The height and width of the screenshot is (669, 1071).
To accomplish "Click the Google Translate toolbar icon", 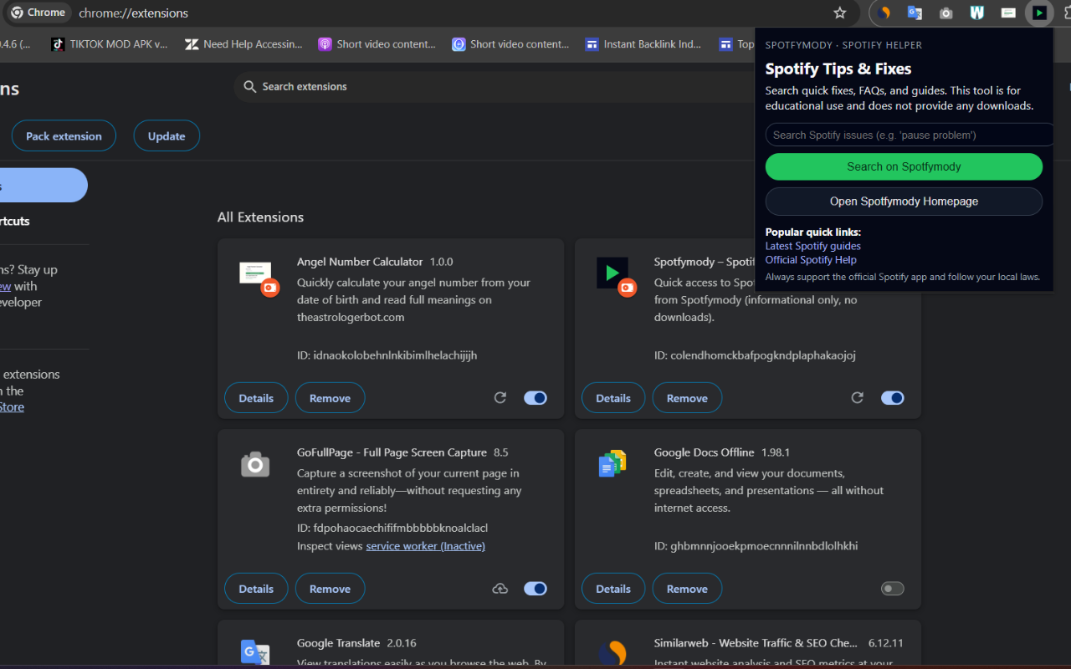I will (915, 13).
